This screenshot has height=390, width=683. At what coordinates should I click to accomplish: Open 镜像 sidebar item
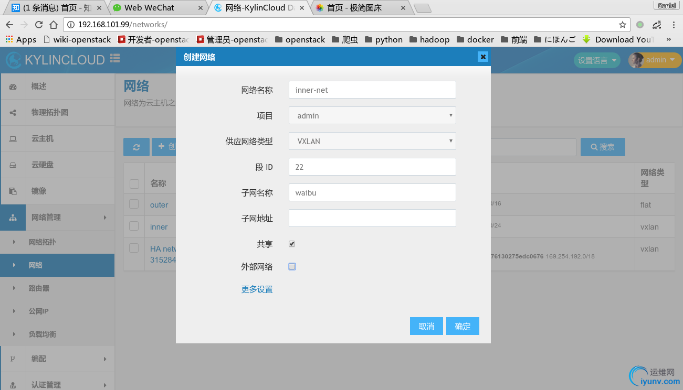coord(57,191)
